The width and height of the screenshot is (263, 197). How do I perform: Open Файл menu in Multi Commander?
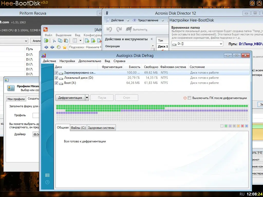pos(48,35)
